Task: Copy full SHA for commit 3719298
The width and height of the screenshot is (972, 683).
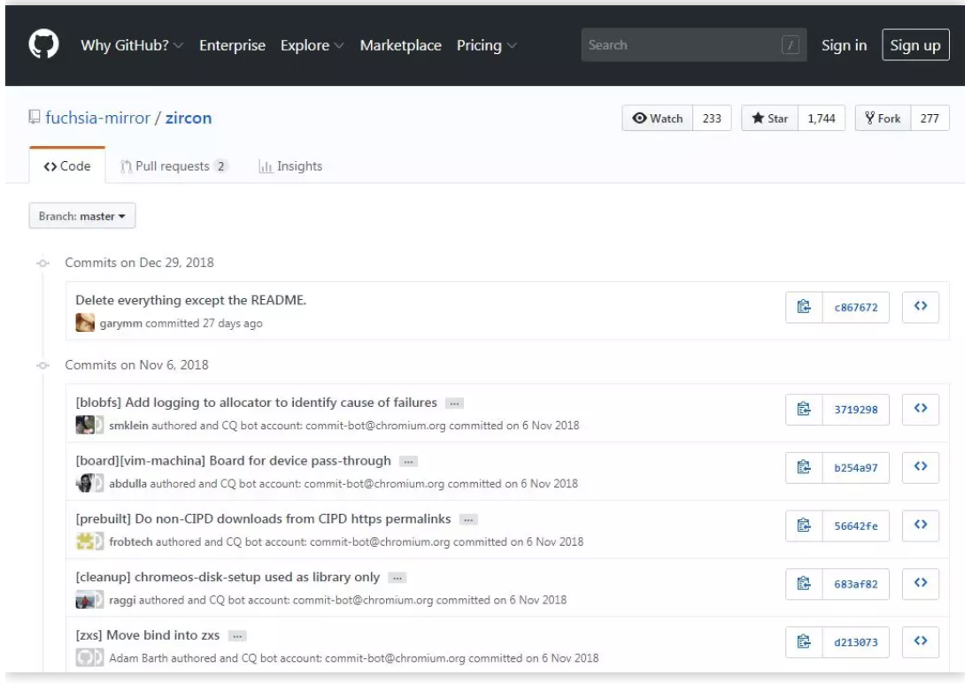Action: [x=804, y=409]
